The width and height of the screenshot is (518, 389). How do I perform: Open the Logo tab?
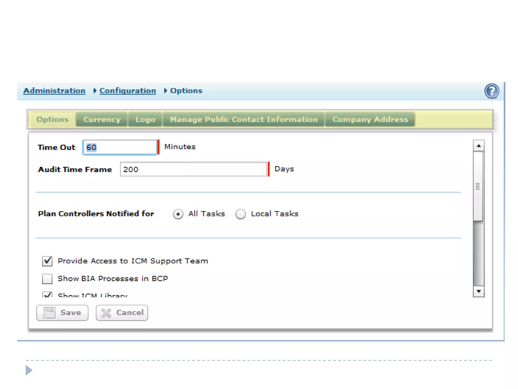pyautogui.click(x=145, y=119)
